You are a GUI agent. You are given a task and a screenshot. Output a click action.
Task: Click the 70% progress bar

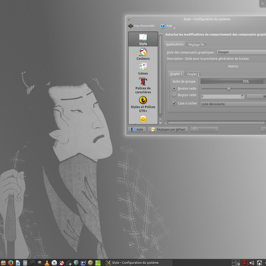pos(233,81)
